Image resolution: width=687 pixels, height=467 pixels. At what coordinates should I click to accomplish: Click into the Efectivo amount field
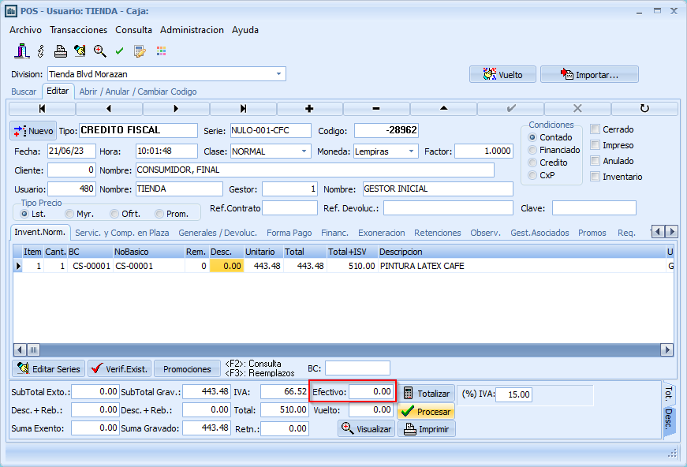(371, 391)
